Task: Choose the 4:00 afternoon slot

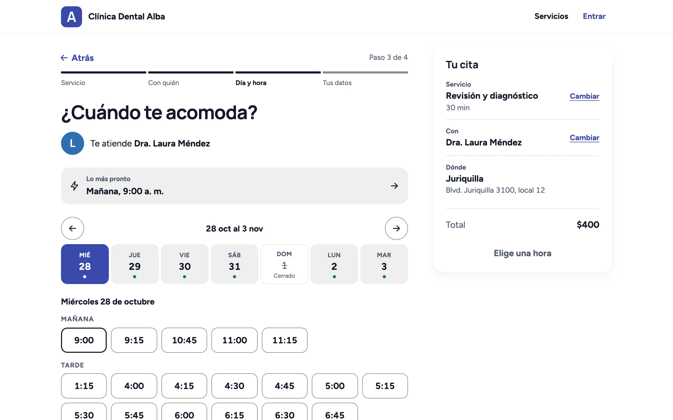Action: (134, 386)
